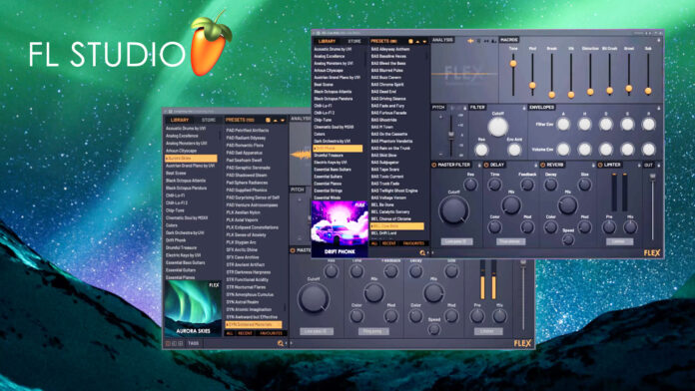Click the large white Filter Cutoff knob

click(x=497, y=127)
